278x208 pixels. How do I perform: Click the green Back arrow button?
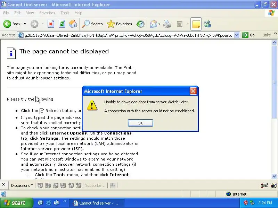pyautogui.click(x=7, y=24)
